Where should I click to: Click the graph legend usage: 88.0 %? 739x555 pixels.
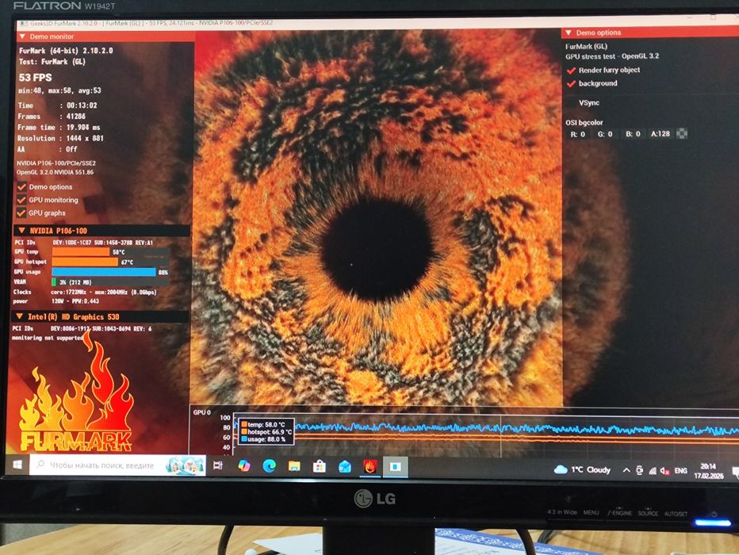[x=263, y=439]
